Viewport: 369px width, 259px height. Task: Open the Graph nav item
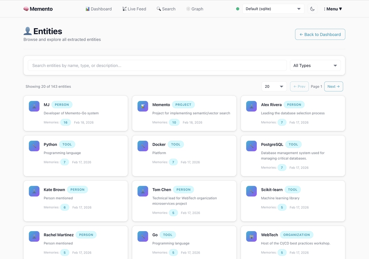tap(195, 9)
